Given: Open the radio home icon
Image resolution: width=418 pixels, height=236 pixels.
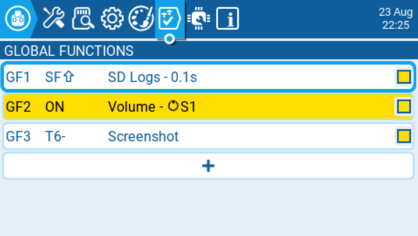Looking at the screenshot, I should point(18,19).
